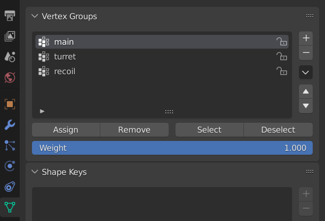This screenshot has height=221, width=325.
Task: Adjust the Weight slider
Action: click(172, 148)
